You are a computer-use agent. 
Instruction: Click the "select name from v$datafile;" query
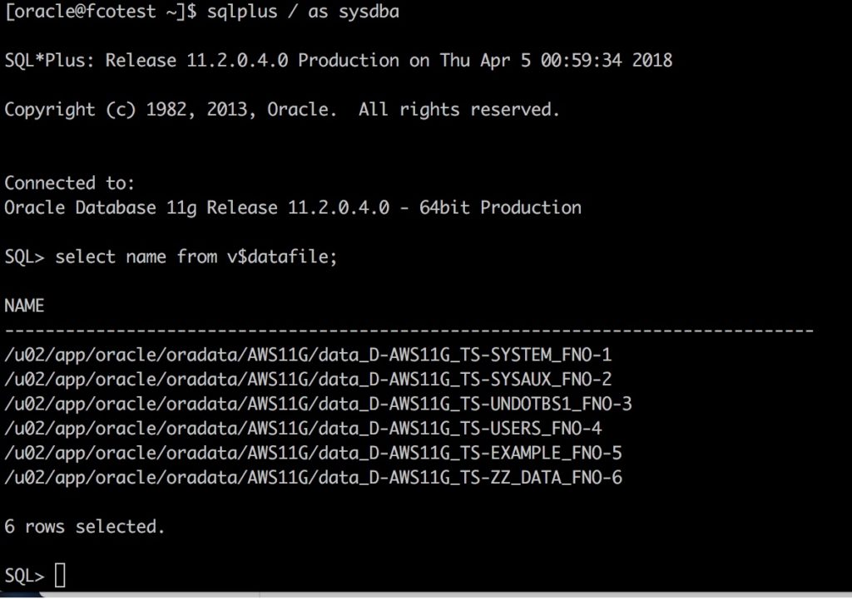[x=196, y=258]
